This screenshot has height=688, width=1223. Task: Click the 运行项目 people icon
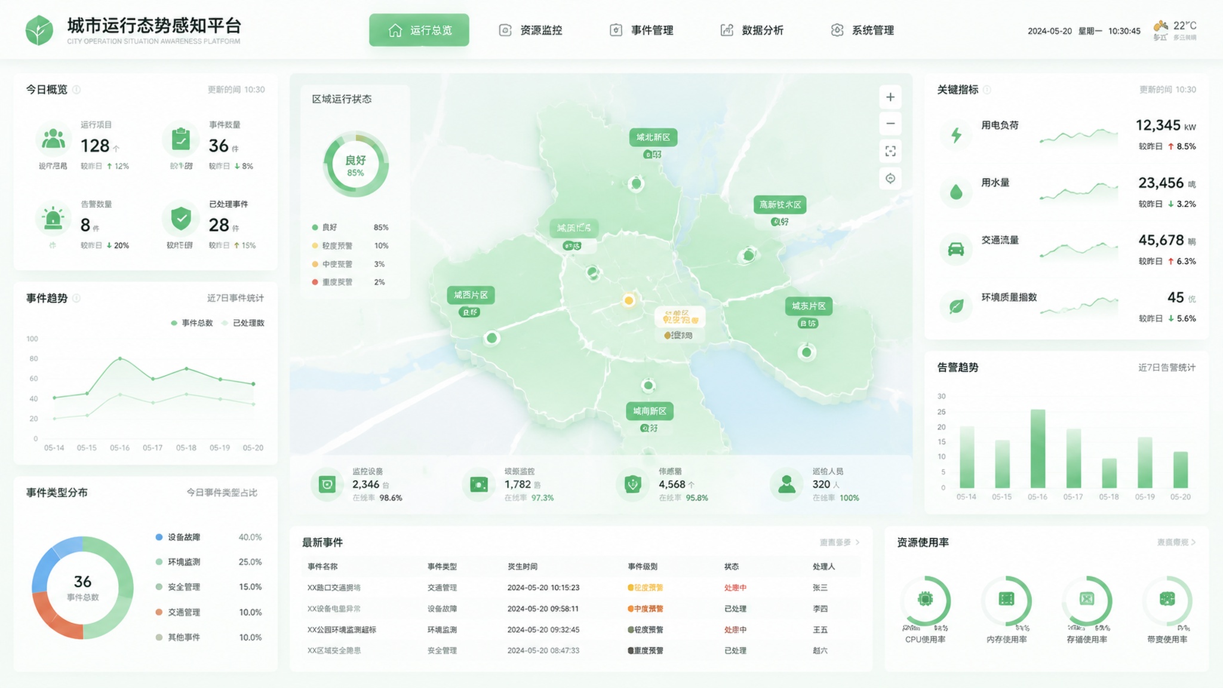pos(53,139)
